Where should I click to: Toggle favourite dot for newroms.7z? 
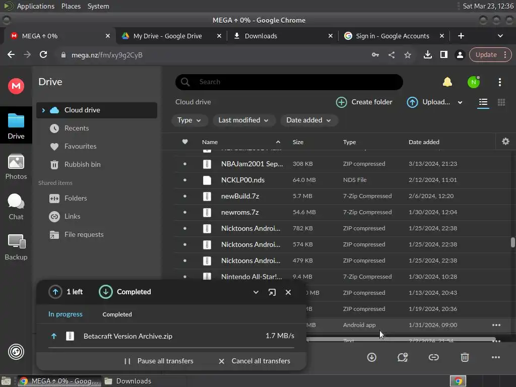[184, 212]
